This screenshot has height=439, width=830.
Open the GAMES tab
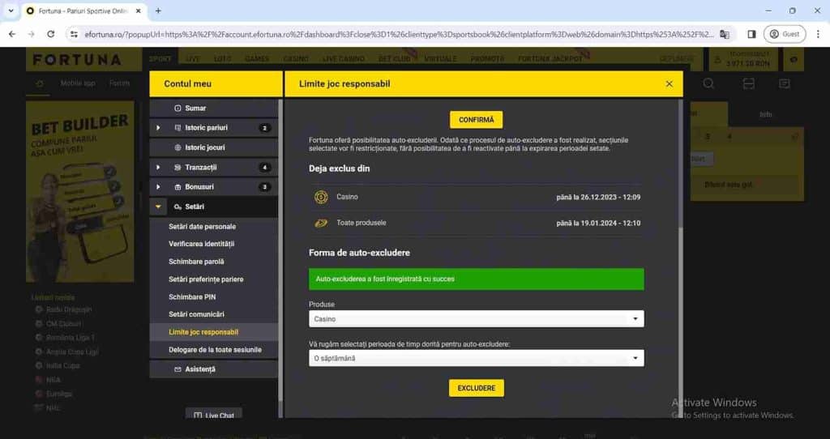[257, 59]
